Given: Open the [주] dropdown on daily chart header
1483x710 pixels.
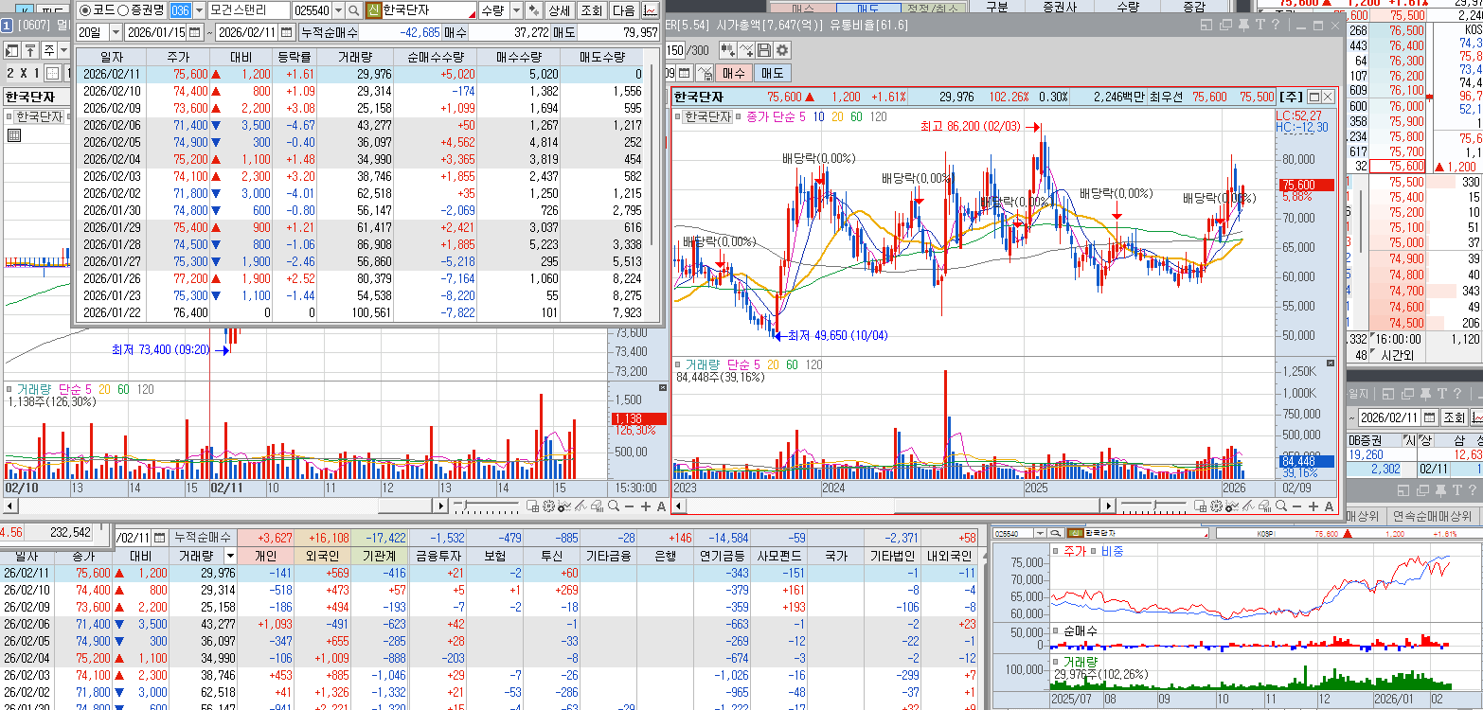Looking at the screenshot, I should [x=1290, y=97].
